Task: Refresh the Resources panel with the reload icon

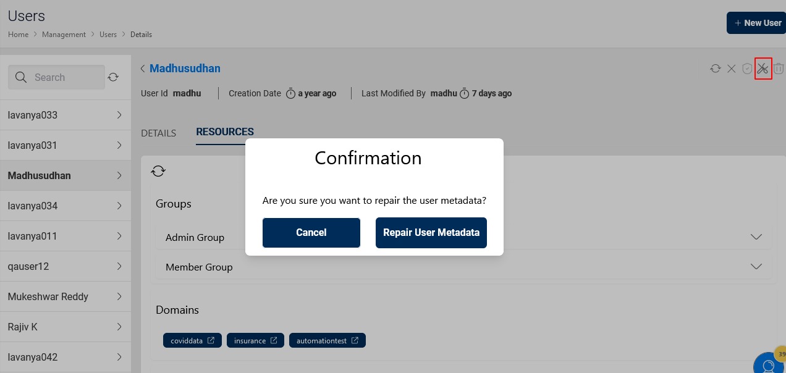Action: [x=158, y=171]
